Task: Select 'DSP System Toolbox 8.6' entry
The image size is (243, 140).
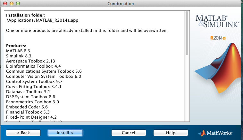Action: click(30, 97)
